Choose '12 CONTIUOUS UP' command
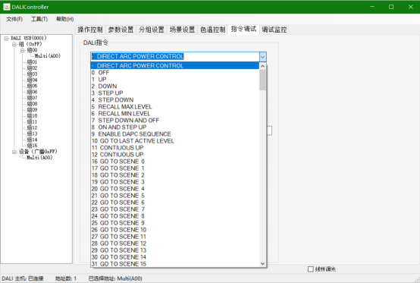420x283 pixels. pyautogui.click(x=175, y=155)
